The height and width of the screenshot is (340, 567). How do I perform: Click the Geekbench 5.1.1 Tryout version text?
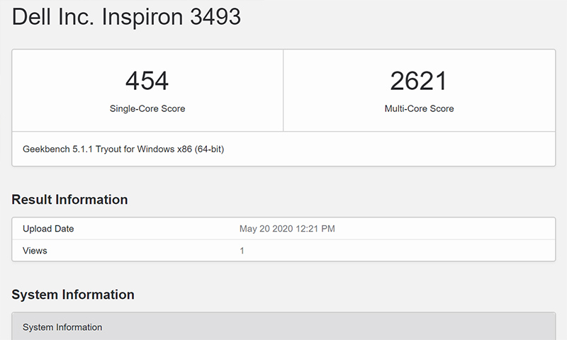[123, 149]
